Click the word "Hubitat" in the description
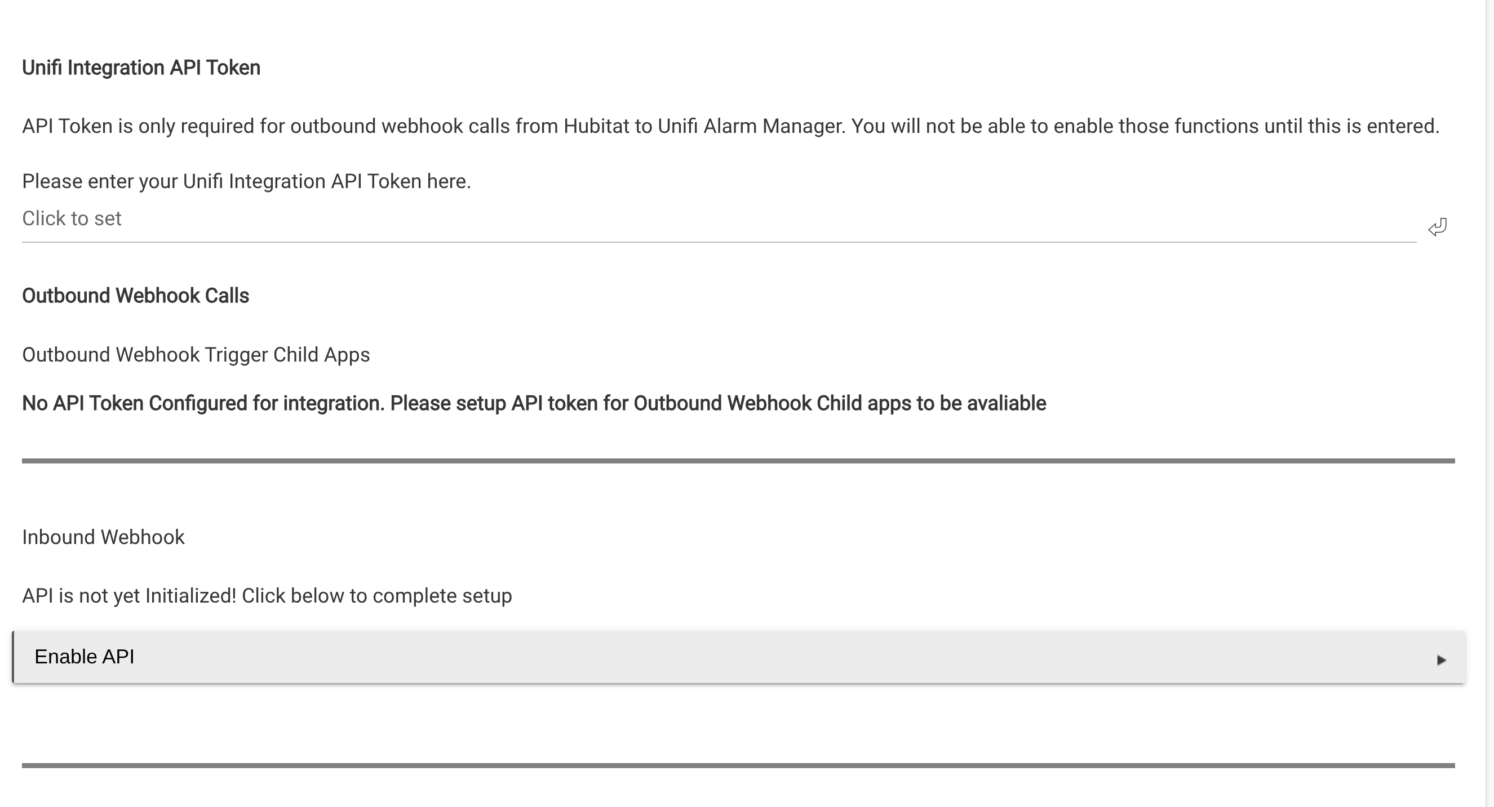The width and height of the screenshot is (1494, 807). coord(596,126)
